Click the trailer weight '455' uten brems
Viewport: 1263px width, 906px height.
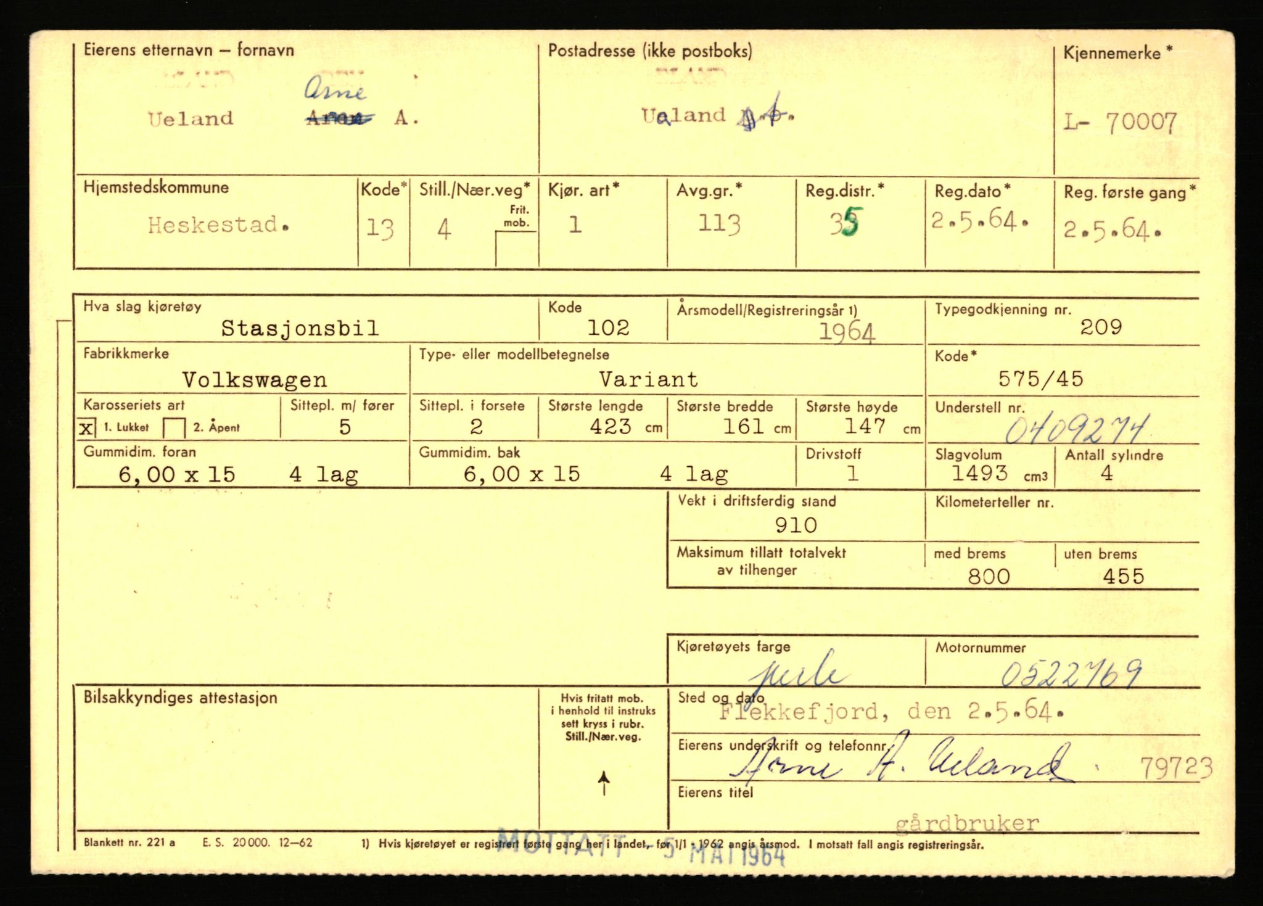click(1124, 576)
